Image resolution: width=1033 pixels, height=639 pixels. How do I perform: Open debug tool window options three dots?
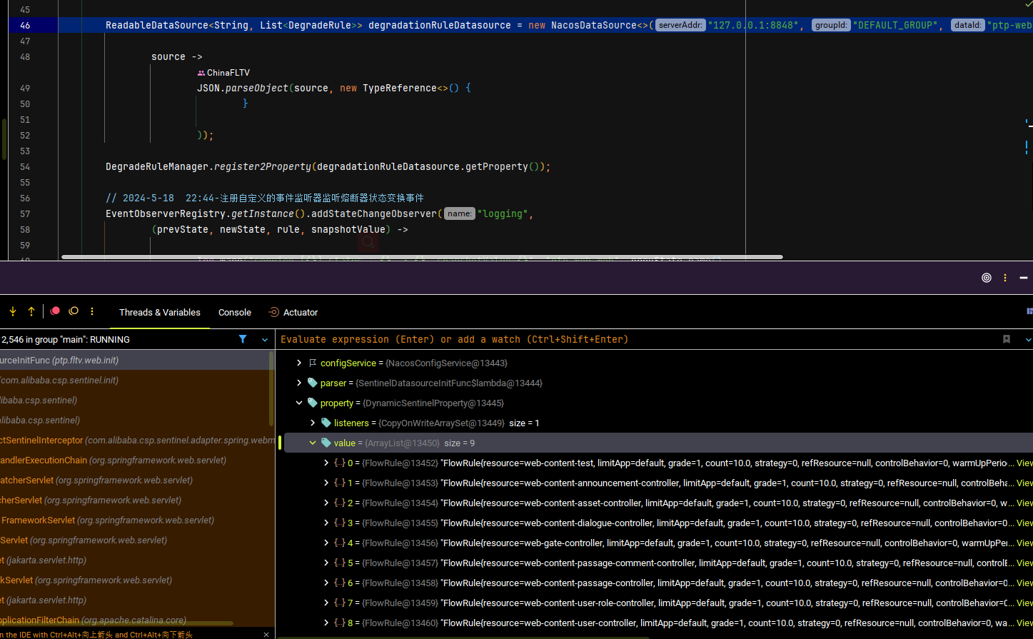pyautogui.click(x=1005, y=278)
